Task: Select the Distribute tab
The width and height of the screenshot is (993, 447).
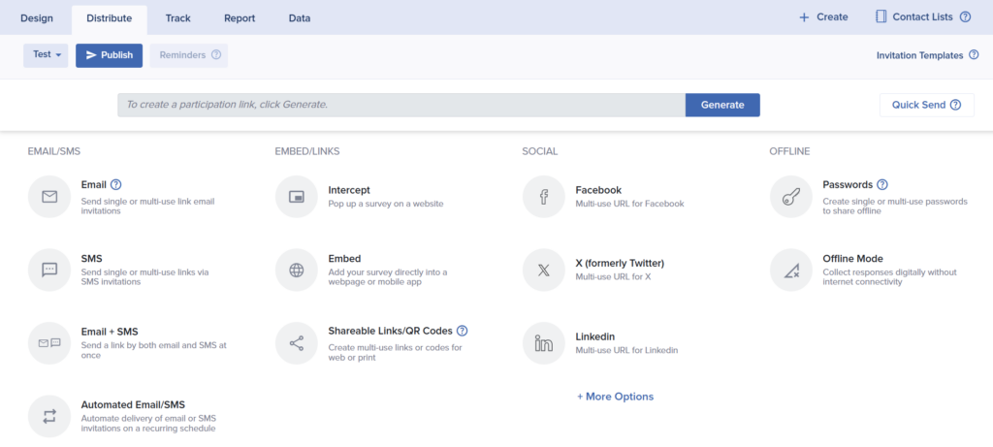Action: pos(109,18)
